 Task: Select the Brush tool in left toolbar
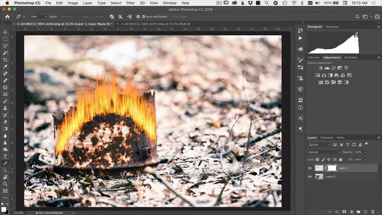click(5, 101)
